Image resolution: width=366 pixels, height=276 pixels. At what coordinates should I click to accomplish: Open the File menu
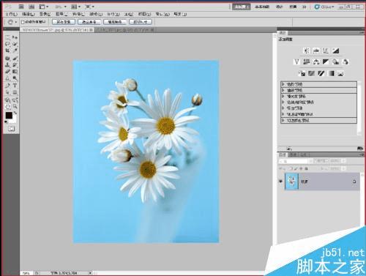click(x=12, y=14)
